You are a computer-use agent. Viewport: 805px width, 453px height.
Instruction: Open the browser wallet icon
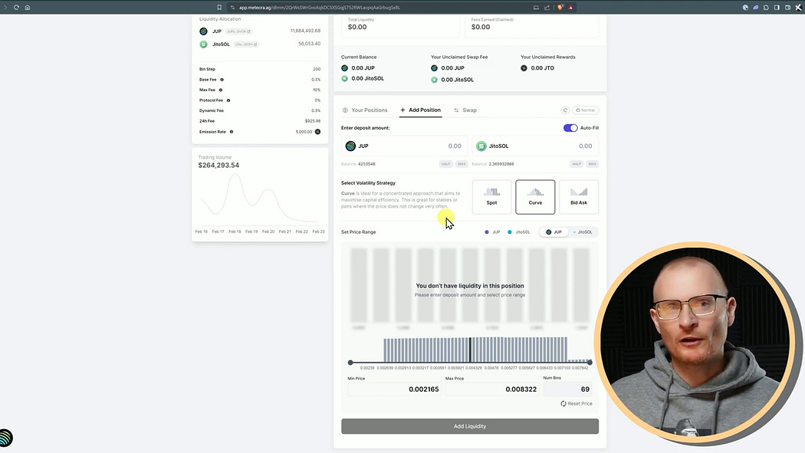[787, 7]
